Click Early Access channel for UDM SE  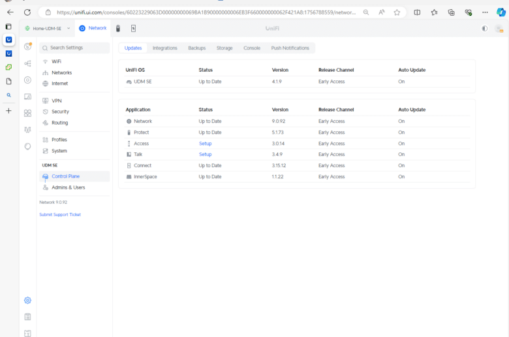pos(332,82)
